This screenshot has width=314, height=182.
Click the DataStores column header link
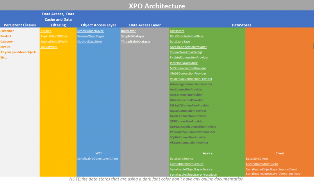(x=242, y=25)
